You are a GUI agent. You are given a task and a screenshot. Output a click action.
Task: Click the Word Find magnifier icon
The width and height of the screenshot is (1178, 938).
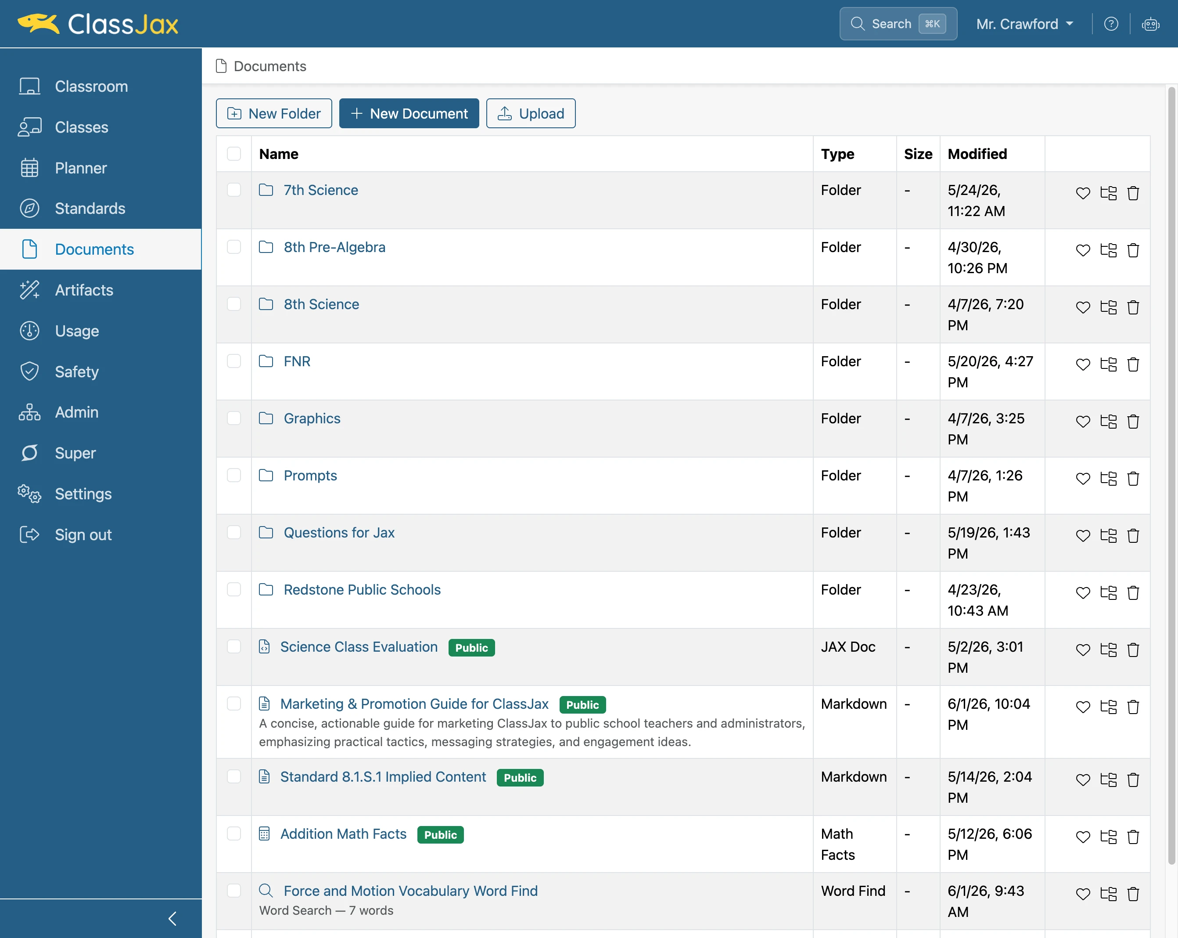266,891
